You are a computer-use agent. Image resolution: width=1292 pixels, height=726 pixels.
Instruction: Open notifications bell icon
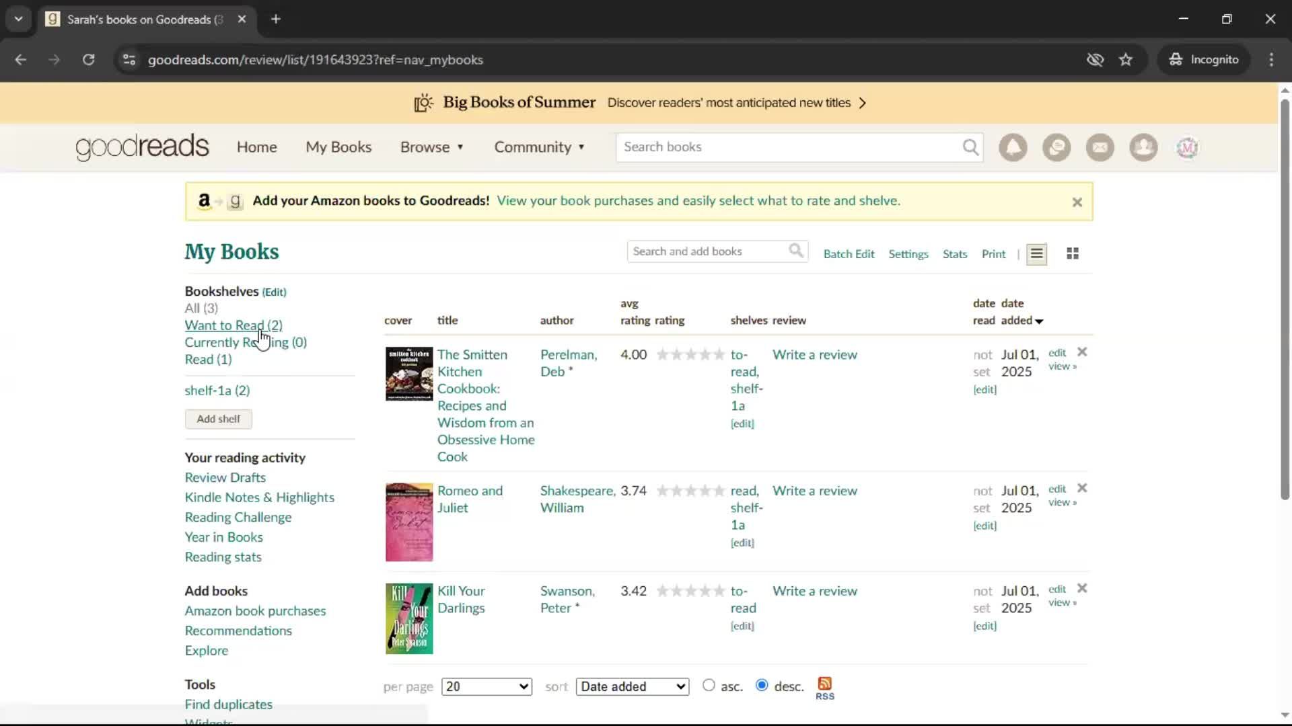click(x=1013, y=147)
